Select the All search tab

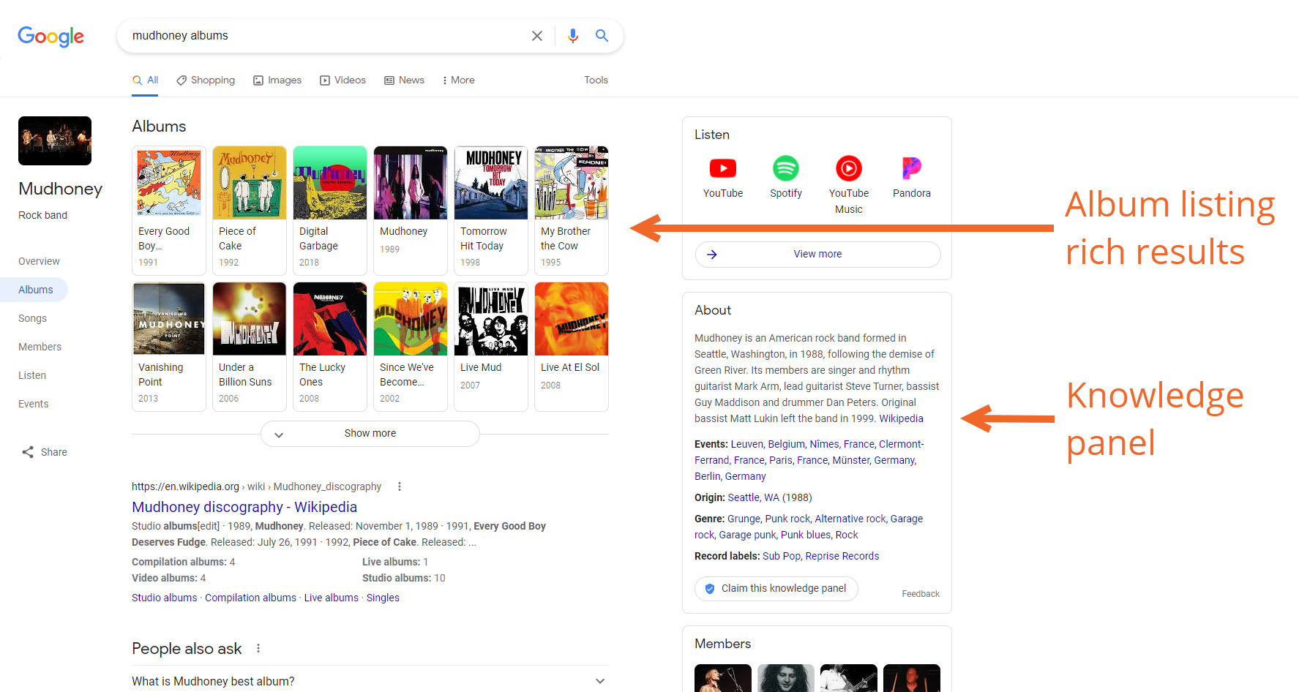(145, 80)
